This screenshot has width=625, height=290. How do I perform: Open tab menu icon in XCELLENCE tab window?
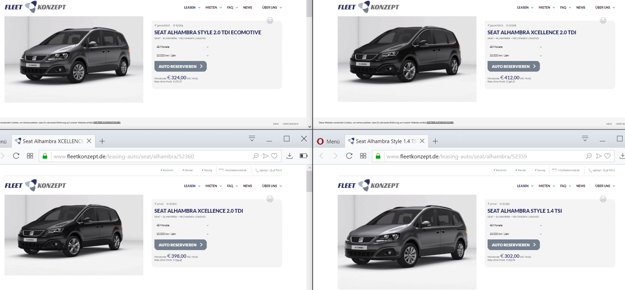point(252,139)
